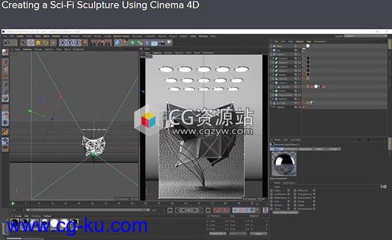Toggle the Diffusion channel checkbox
This screenshot has height=240, width=392.
pyautogui.click(x=314, y=190)
